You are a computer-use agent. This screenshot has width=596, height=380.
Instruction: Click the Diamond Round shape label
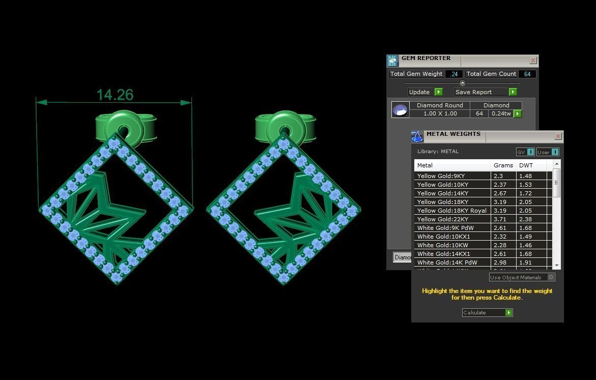tap(440, 105)
